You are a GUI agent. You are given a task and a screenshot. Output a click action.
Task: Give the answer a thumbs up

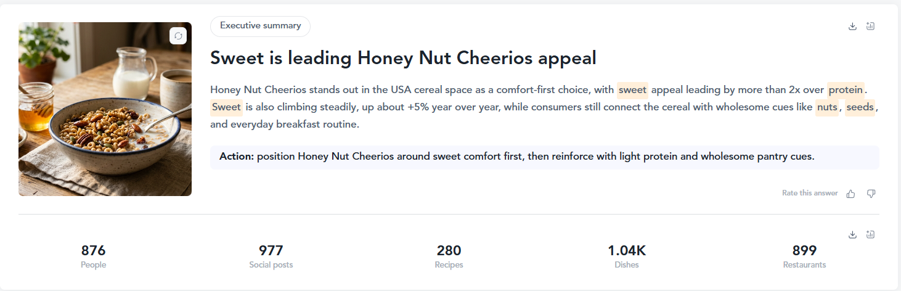[850, 194]
